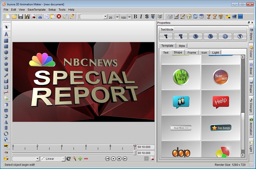Jump to the animation start
This screenshot has width=256, height=169.
[x=107, y=159]
